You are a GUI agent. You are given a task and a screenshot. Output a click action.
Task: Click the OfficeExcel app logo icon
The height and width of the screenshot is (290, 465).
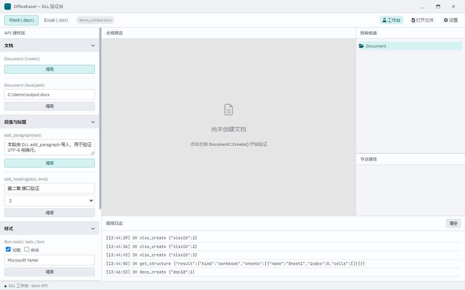[8, 7]
